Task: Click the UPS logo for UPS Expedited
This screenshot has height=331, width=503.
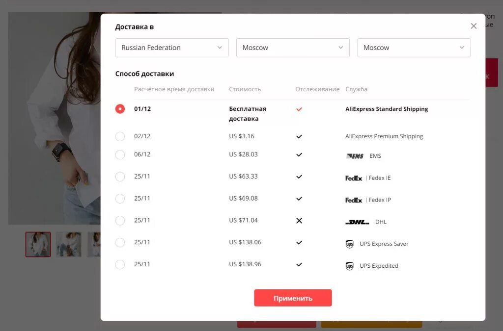Action: [349, 266]
